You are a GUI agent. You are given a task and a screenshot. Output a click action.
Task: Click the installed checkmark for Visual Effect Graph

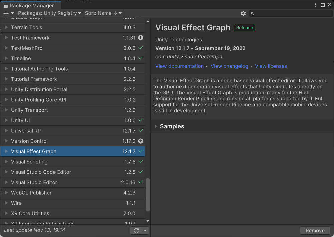pos(141,151)
